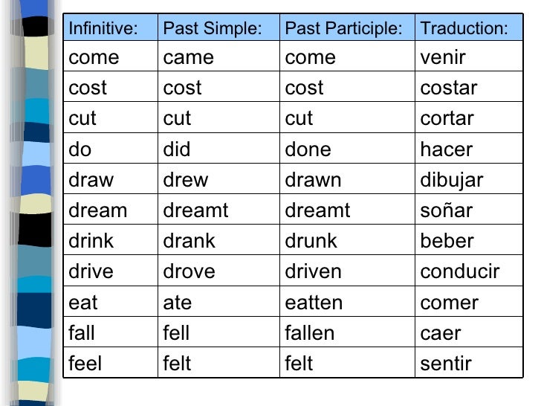Click the Infinitive: column header

pyautogui.click(x=111, y=28)
